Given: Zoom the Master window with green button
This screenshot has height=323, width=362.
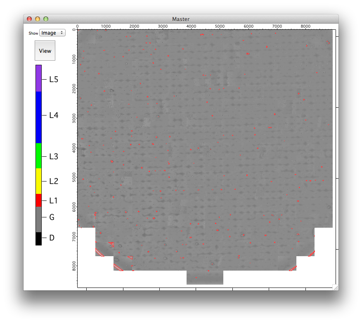Looking at the screenshot, I should tap(46, 19).
